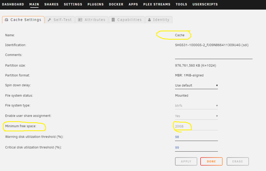The width and height of the screenshot is (266, 171).
Task: Click the Warning disk utilization threshold field
Action: [x=196, y=137]
